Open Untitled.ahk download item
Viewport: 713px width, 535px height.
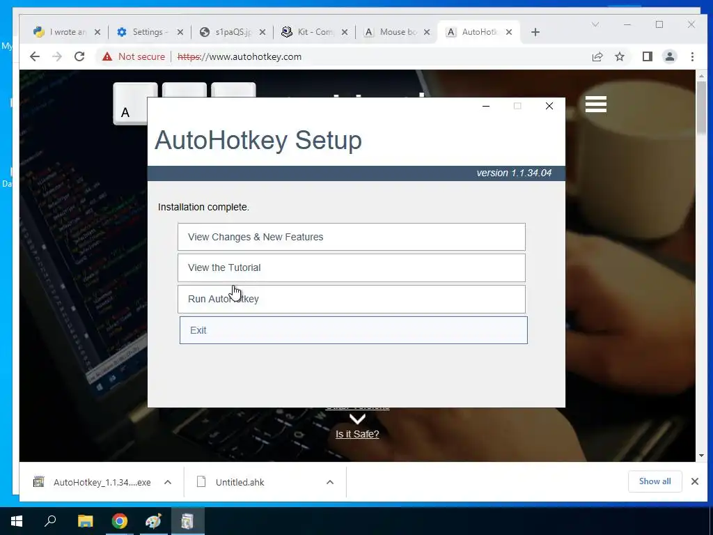click(232, 482)
